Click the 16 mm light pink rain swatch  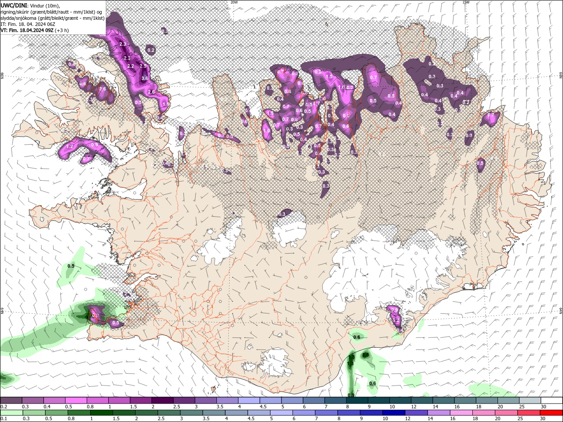point(461,413)
